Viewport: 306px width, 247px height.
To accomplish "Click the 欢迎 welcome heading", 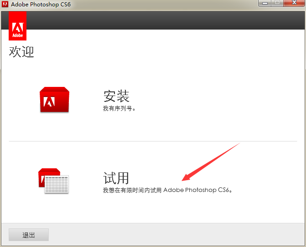I will 21,52.
